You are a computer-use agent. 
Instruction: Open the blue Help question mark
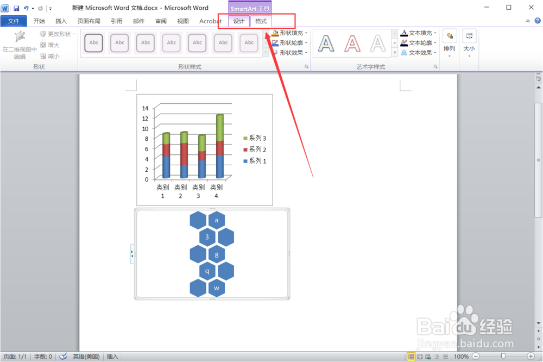coord(538,21)
